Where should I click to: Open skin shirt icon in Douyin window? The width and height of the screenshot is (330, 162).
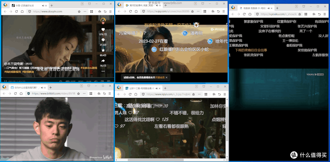coord(89,4)
